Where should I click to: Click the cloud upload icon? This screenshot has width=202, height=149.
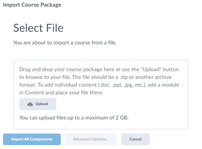[30, 104]
